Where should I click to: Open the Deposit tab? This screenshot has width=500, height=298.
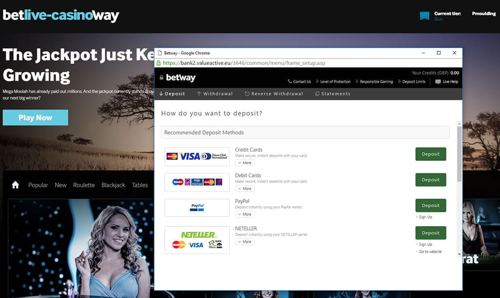[172, 94]
